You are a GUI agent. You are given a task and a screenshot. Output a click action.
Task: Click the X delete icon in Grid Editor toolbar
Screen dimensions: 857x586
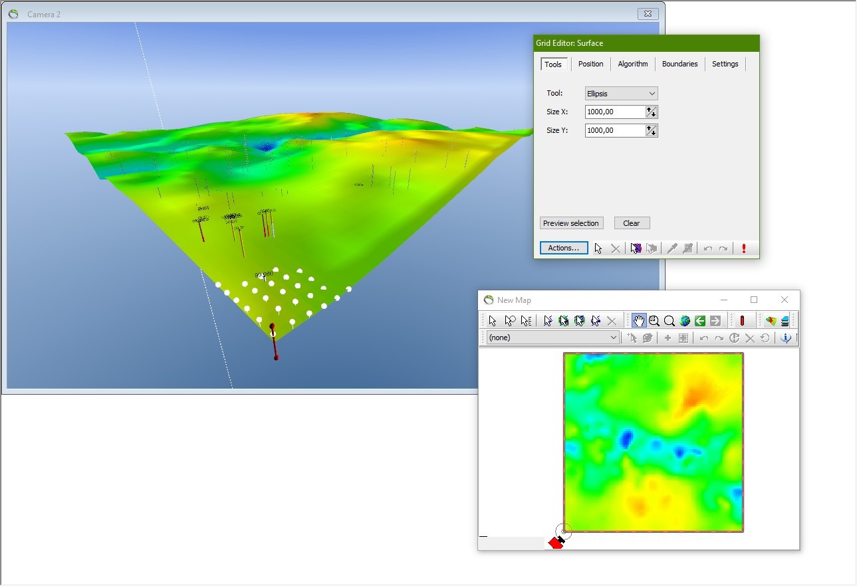click(x=616, y=248)
